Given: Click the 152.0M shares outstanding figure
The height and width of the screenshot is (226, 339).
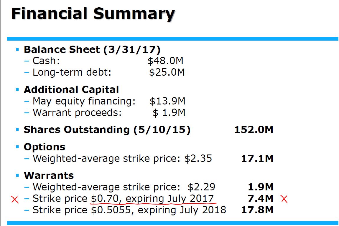Looking at the screenshot, I should (254, 129).
